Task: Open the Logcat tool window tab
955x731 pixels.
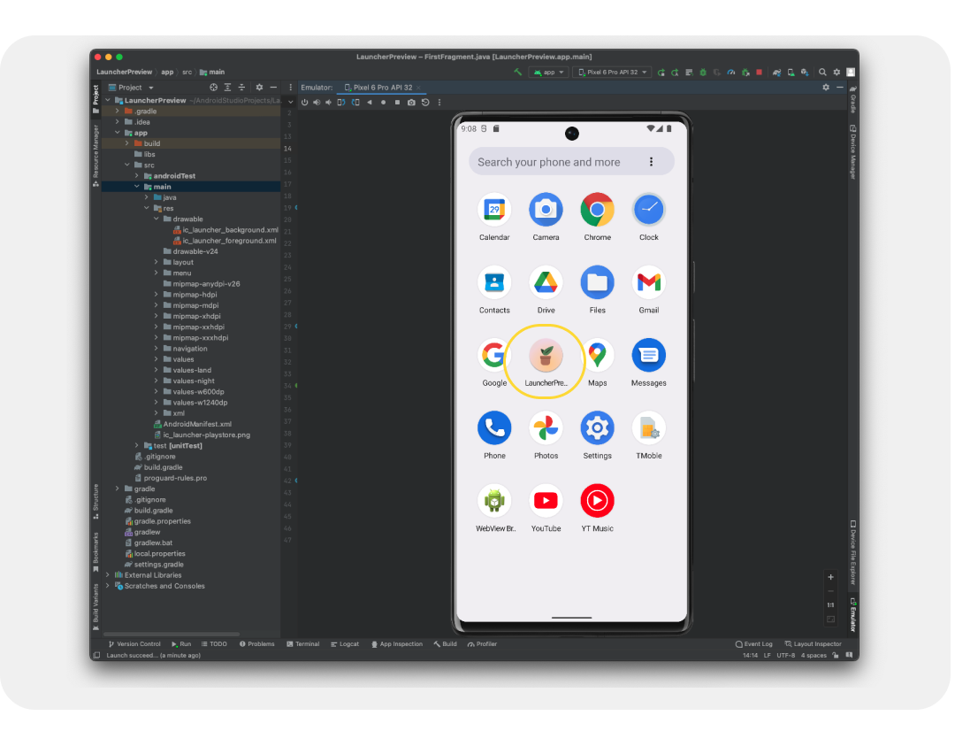Action: point(344,644)
